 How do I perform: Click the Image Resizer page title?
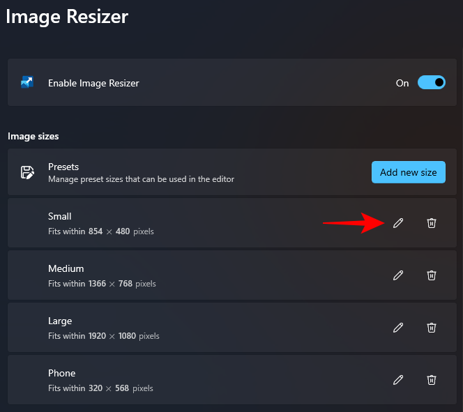67,16
